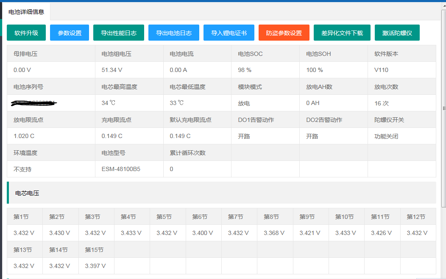Image resolution: width=446 pixels, height=279 pixels.
Task: Download differentiated file via 差异化文件下载
Action: (342, 32)
